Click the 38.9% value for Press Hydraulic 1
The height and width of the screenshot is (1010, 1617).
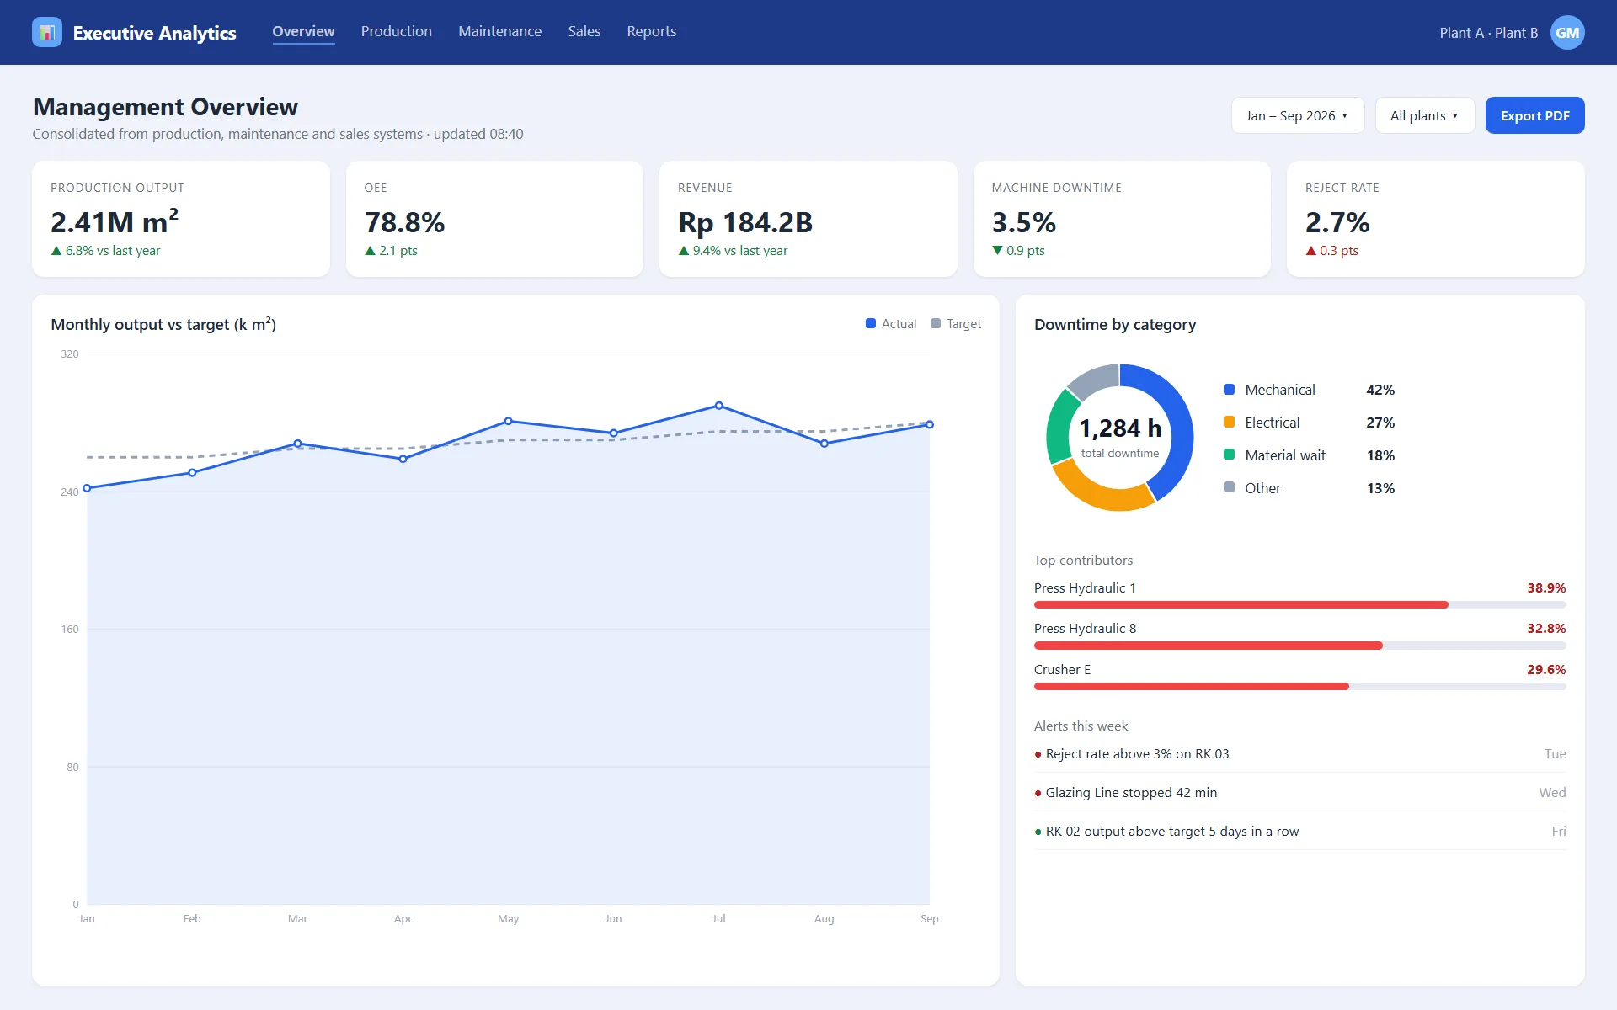tap(1546, 588)
